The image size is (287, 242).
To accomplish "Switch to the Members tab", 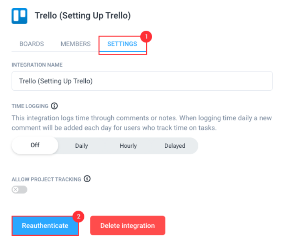I will pyautogui.click(x=75, y=44).
